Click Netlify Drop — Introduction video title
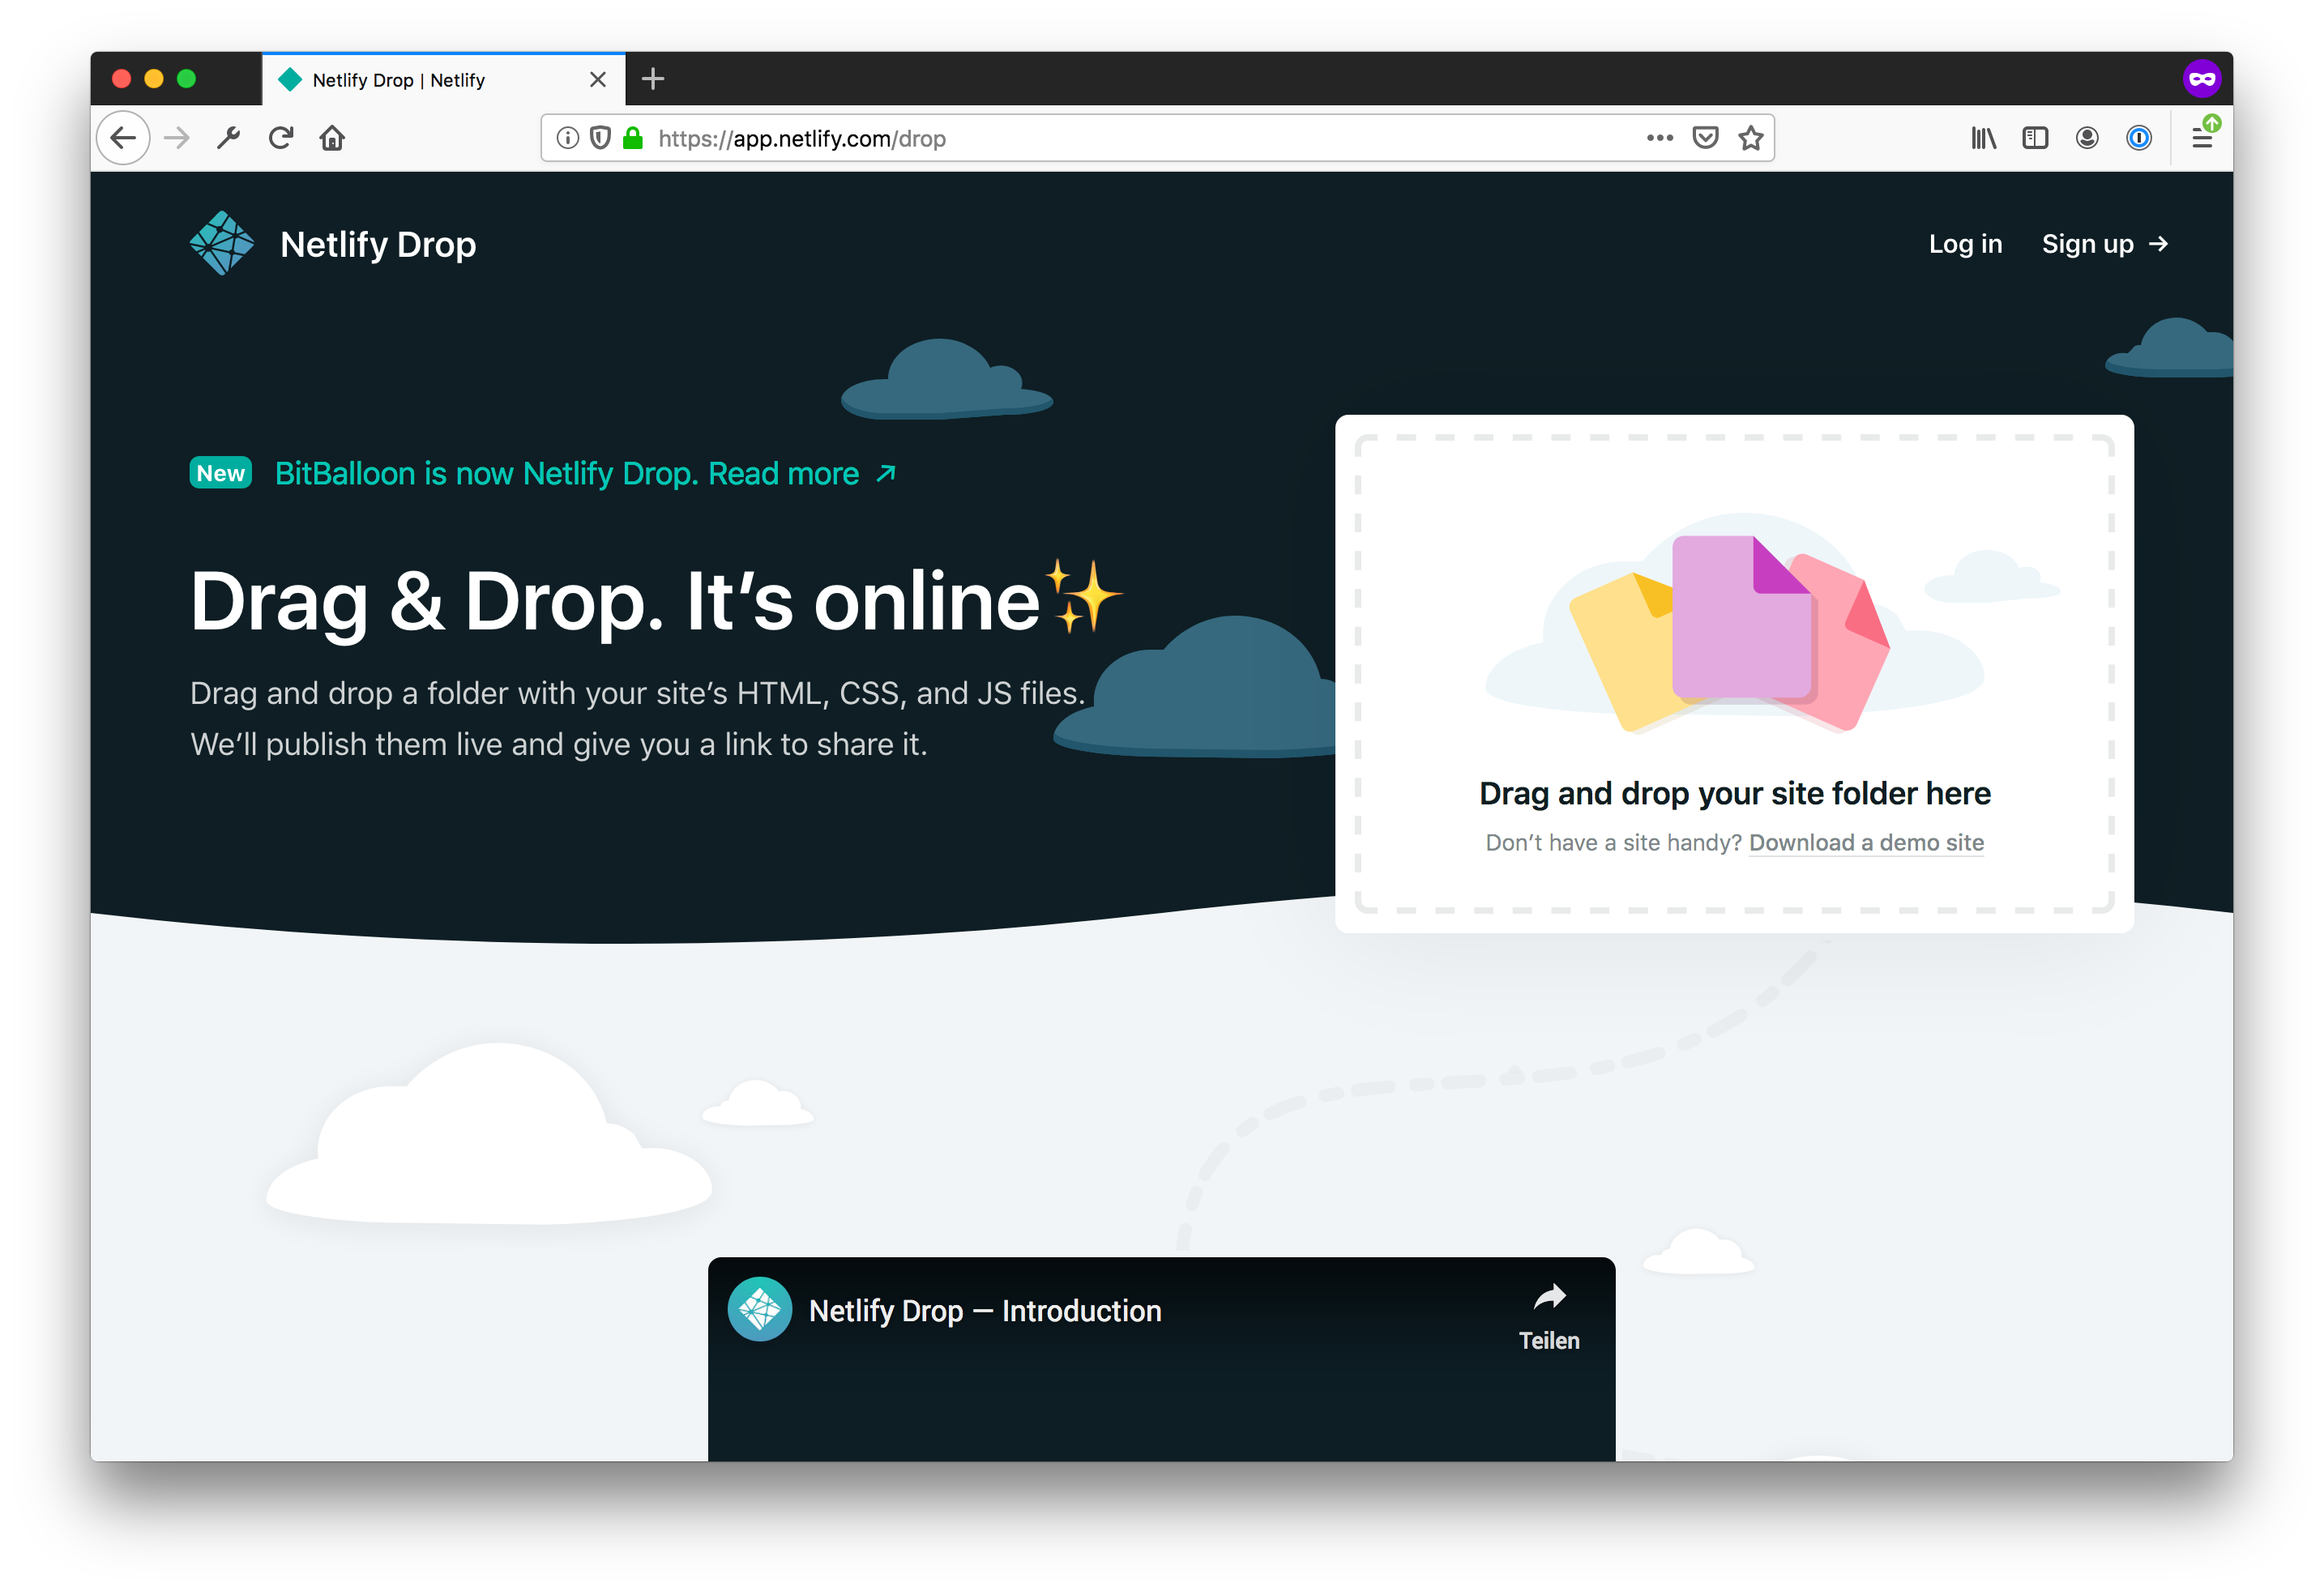2324x1591 pixels. point(985,1311)
